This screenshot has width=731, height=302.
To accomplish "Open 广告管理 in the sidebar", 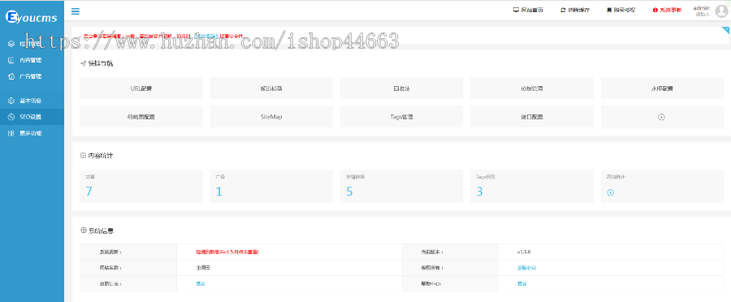I will click(x=32, y=76).
